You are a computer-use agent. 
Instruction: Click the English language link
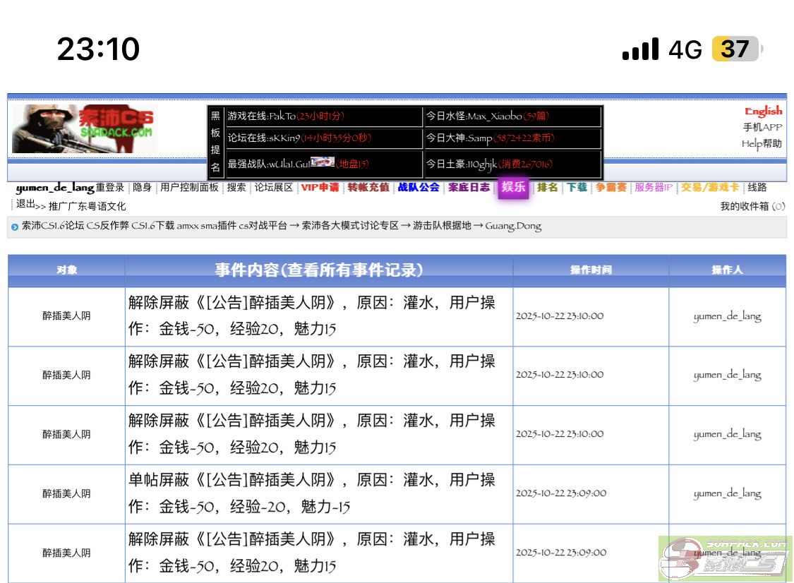click(x=762, y=110)
